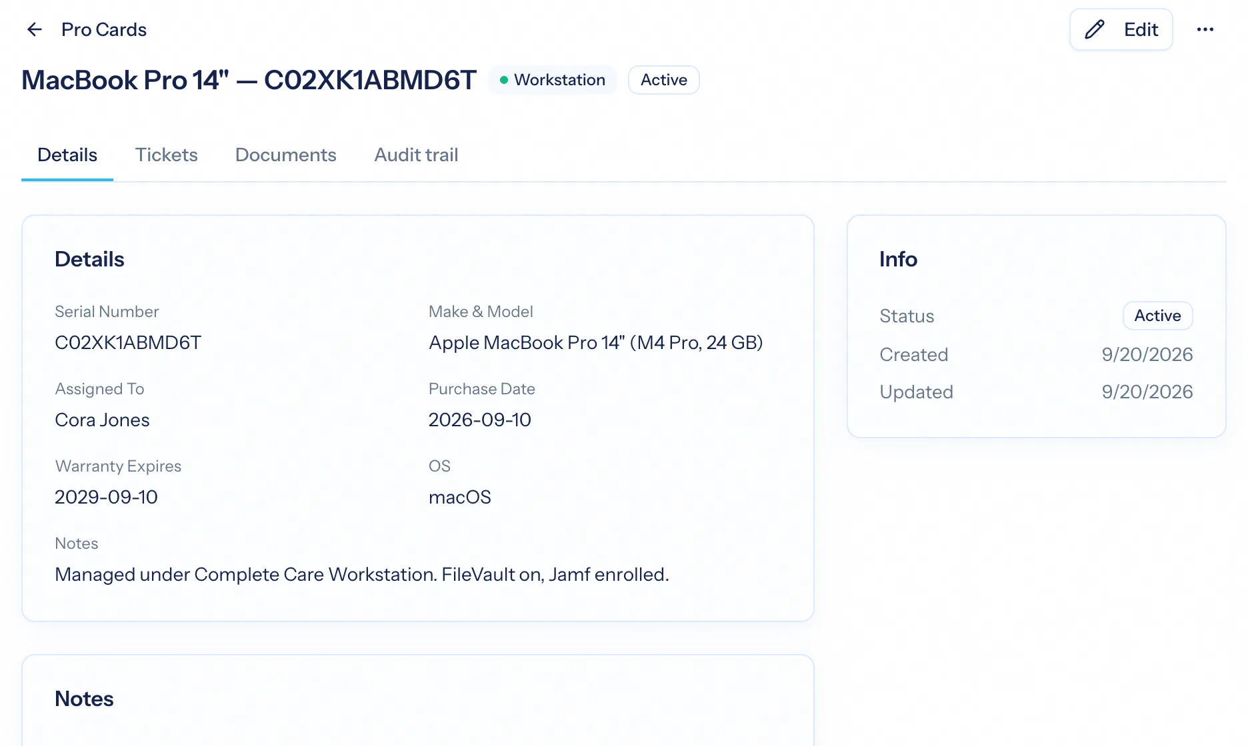Screen dimensions: 1248x746
Task: Click the Workstation badge in the header
Action: pyautogui.click(x=553, y=80)
